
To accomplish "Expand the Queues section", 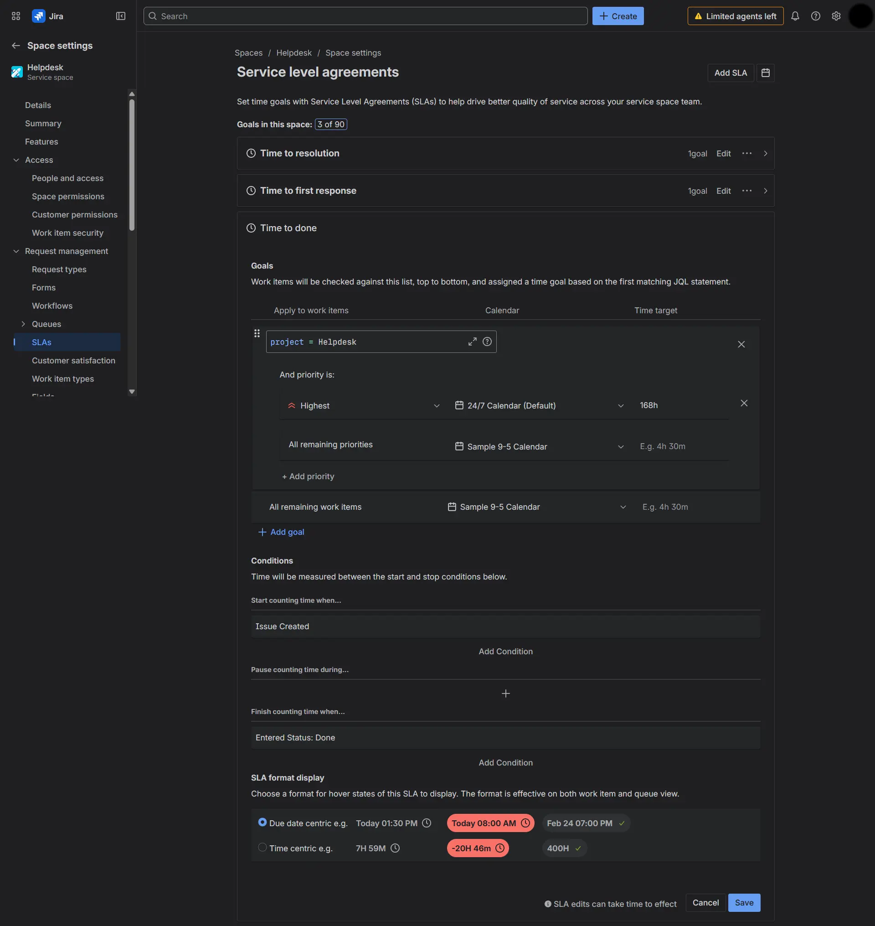I will (x=23, y=324).
